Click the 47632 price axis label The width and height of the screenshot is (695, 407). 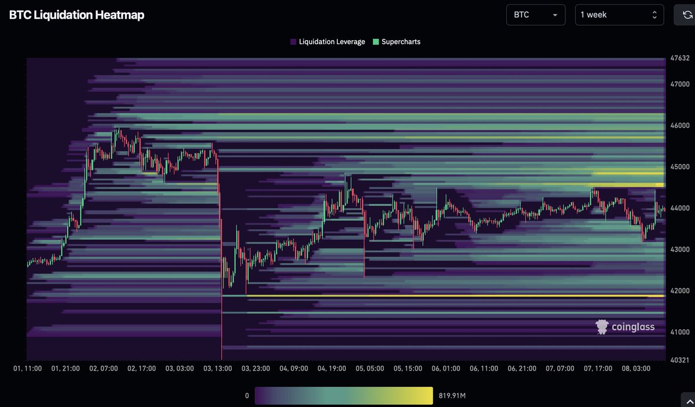click(680, 58)
